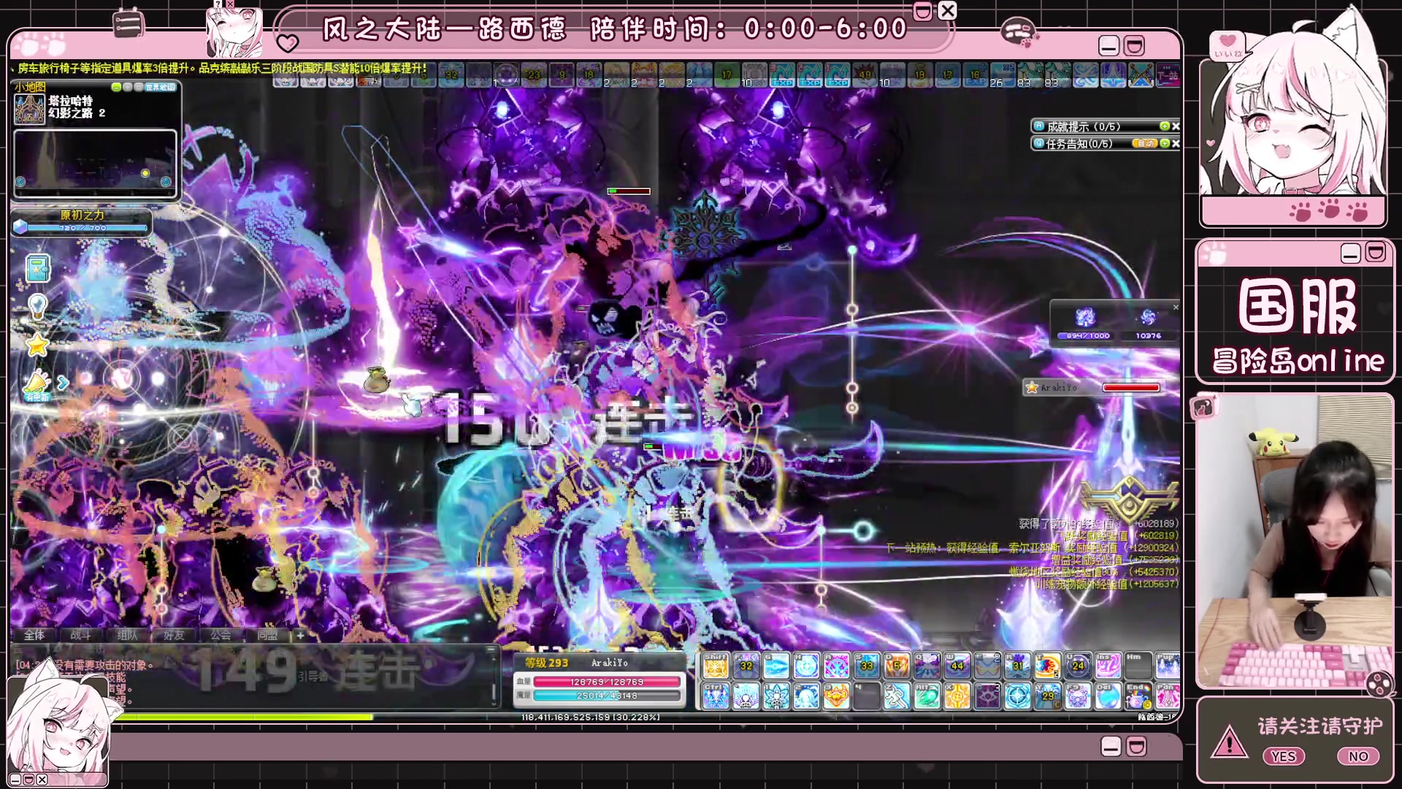
Task: Click the X-key golden sun skill icon
Action: [x=957, y=696]
